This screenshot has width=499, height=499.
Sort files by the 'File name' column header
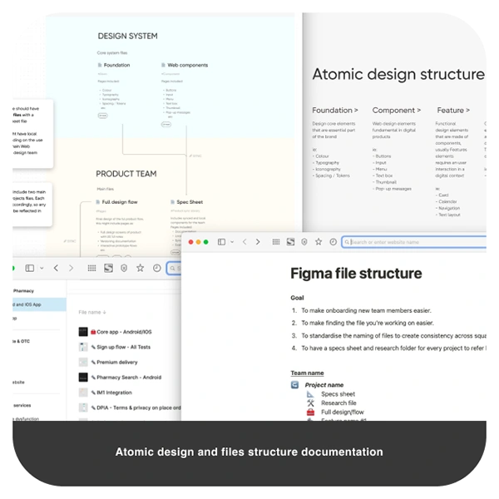[92, 312]
